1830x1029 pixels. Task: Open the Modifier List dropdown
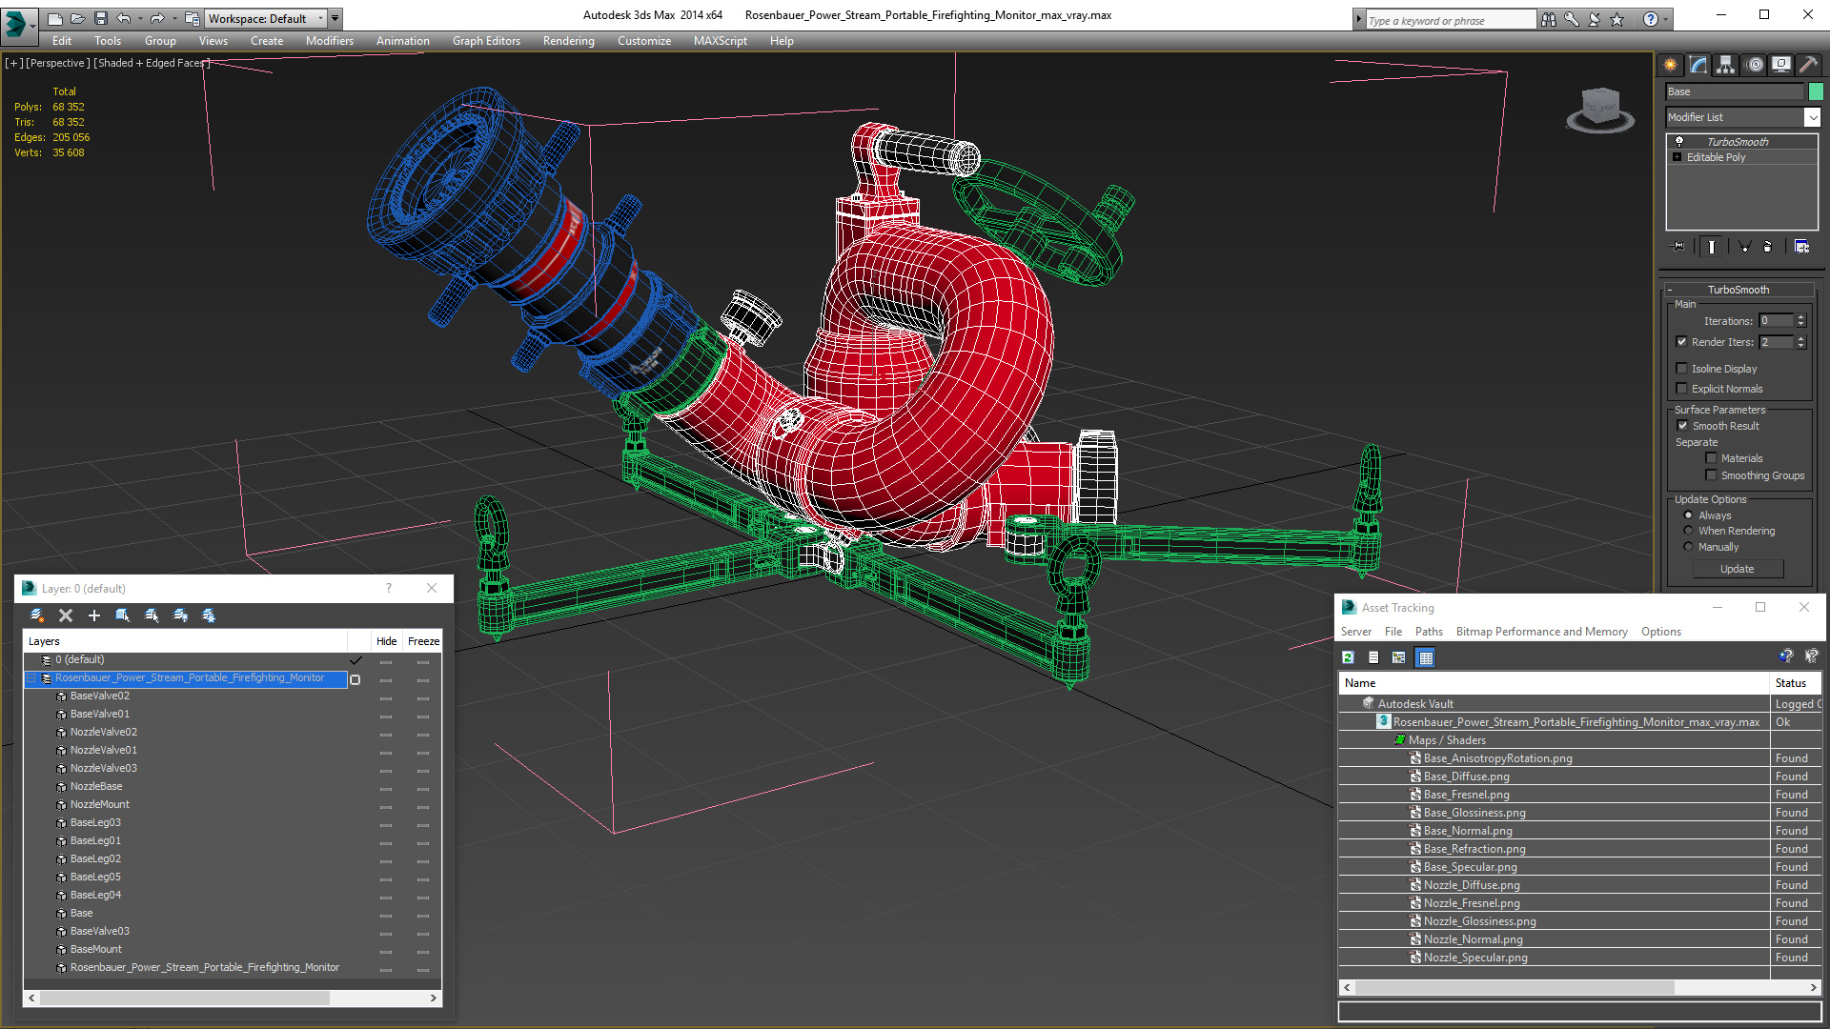pos(1812,117)
